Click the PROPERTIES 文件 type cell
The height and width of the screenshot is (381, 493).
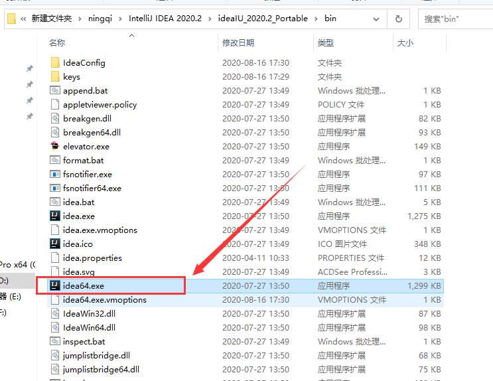tap(351, 258)
